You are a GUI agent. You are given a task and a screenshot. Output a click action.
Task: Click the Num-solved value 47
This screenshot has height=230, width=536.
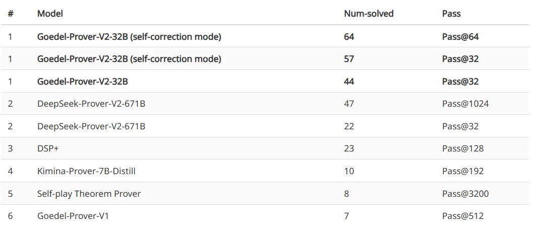tap(349, 104)
